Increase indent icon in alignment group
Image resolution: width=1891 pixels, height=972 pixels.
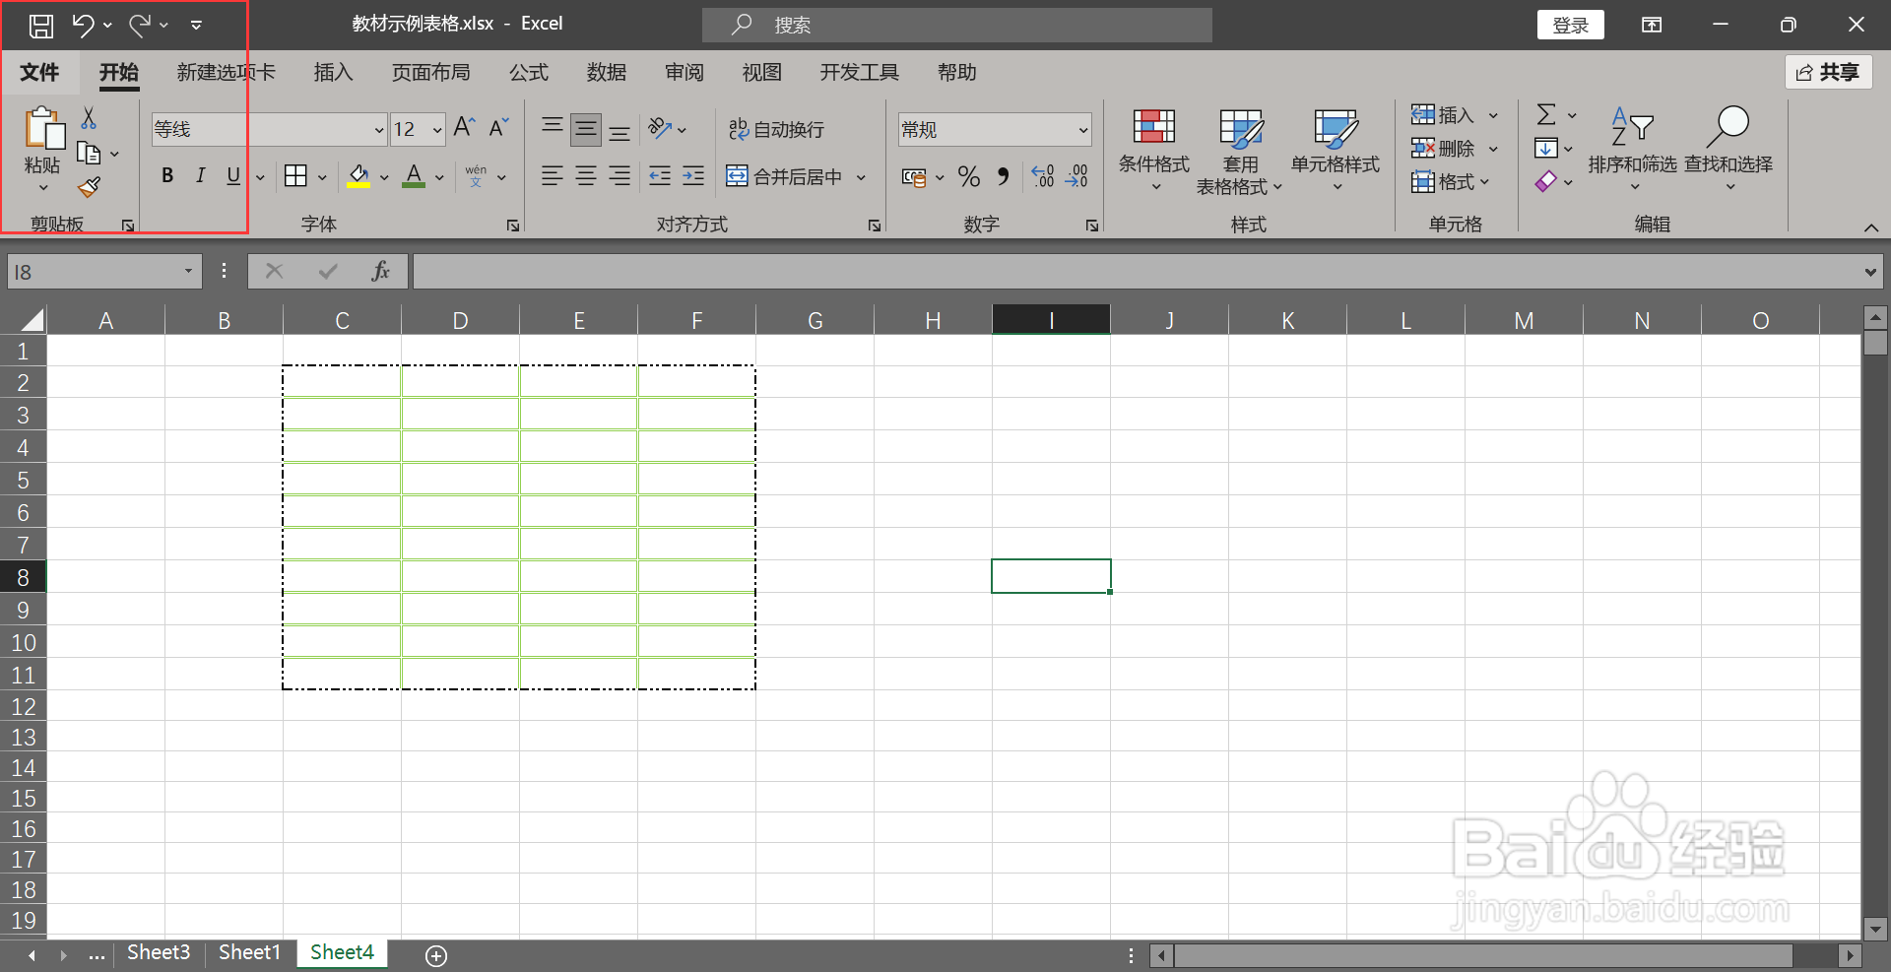(x=693, y=176)
